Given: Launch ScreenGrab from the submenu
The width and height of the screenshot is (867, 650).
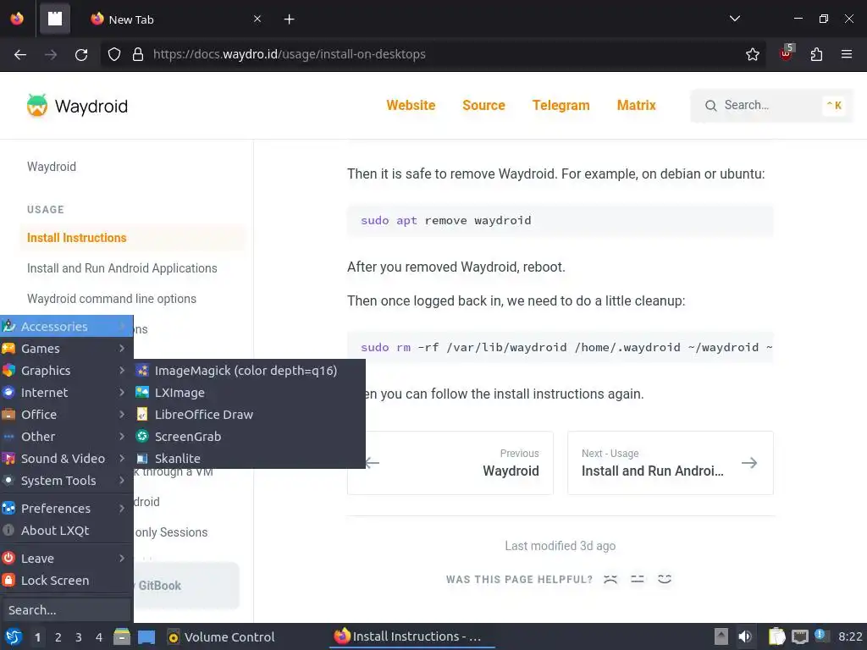Looking at the screenshot, I should coord(250,437).
